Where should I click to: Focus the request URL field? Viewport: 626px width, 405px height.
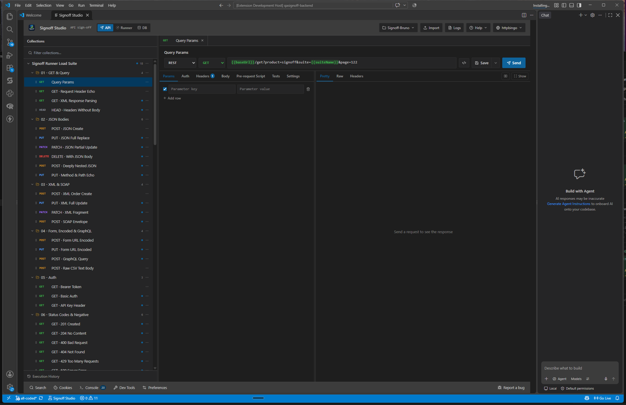tap(342, 63)
